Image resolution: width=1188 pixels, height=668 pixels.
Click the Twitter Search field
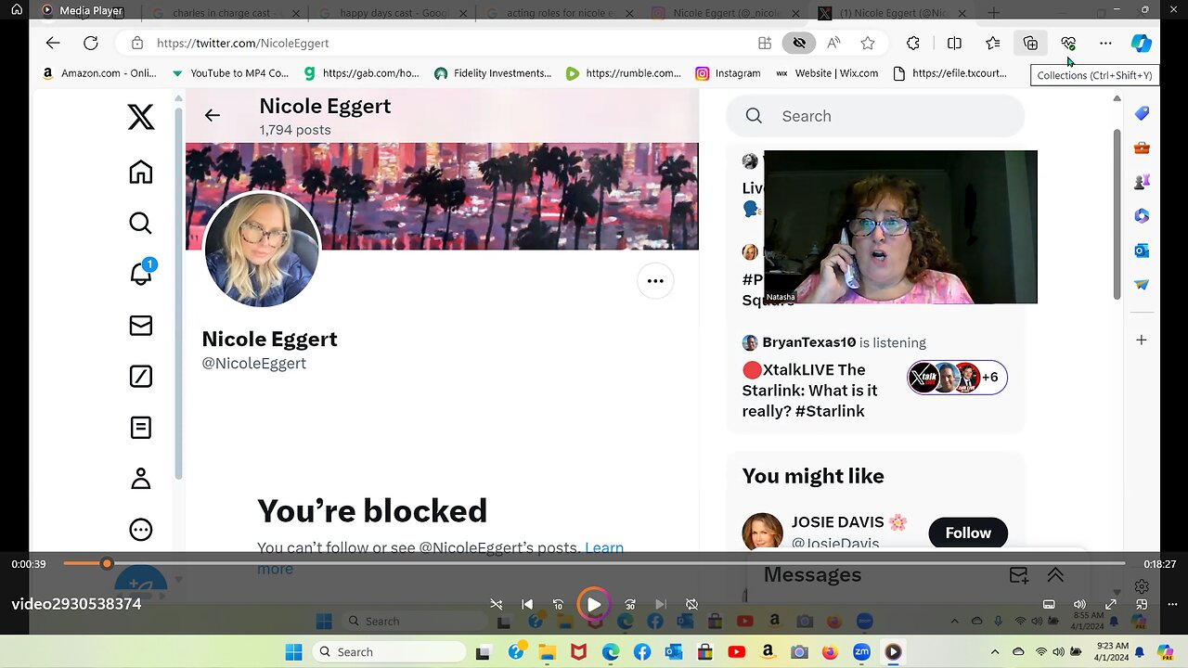pos(875,116)
